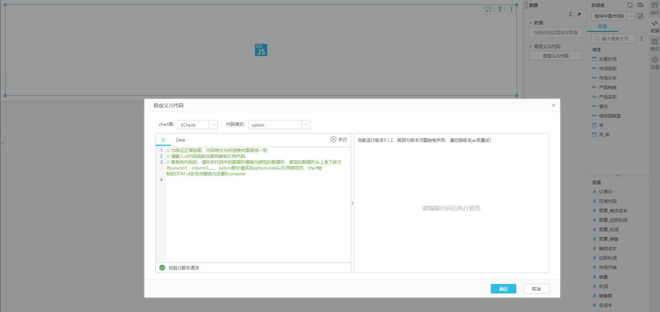660x312 pixels.
Task: Switch to the Data tab
Action: tap(180, 140)
